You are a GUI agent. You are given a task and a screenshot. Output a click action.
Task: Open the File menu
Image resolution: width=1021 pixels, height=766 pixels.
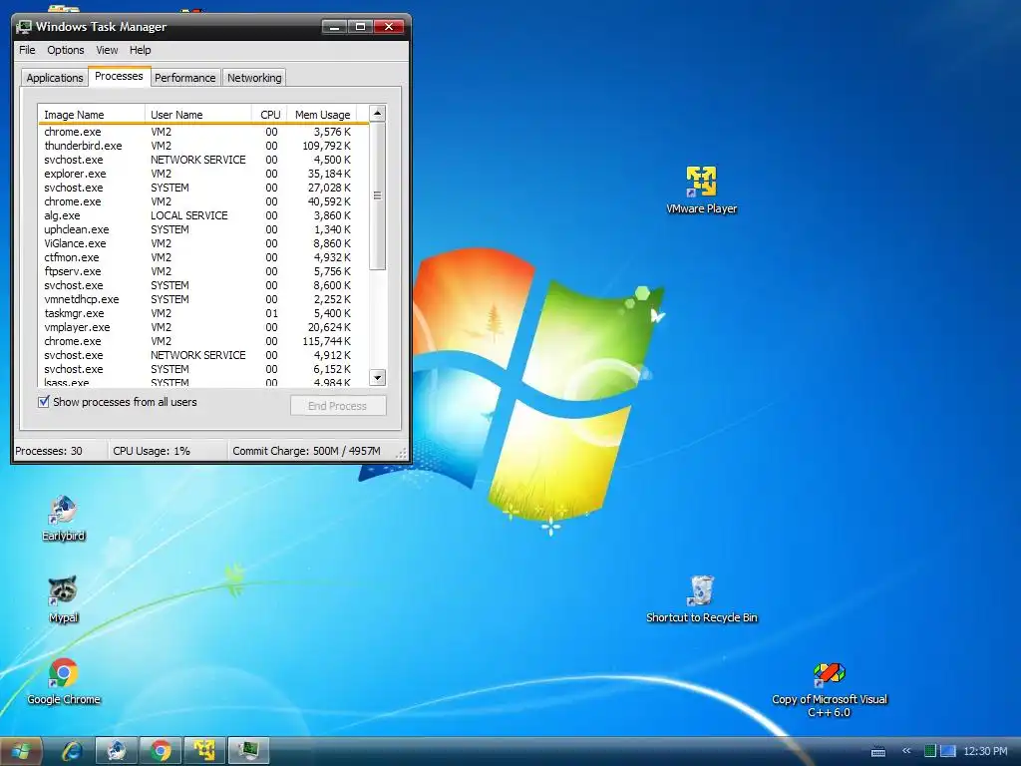[27, 50]
